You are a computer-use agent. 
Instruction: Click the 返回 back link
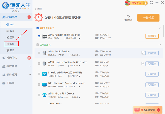coord(38,9)
